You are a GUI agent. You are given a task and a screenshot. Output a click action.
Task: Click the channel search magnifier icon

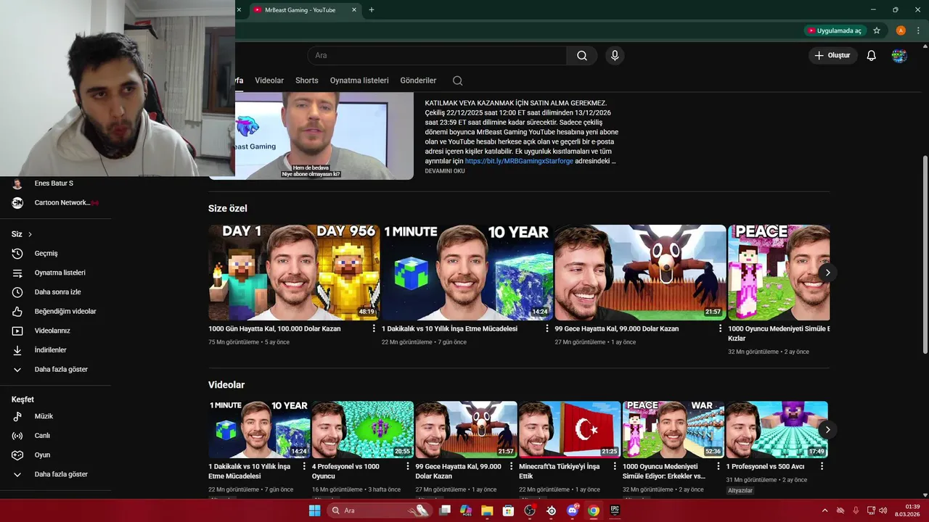coord(457,80)
